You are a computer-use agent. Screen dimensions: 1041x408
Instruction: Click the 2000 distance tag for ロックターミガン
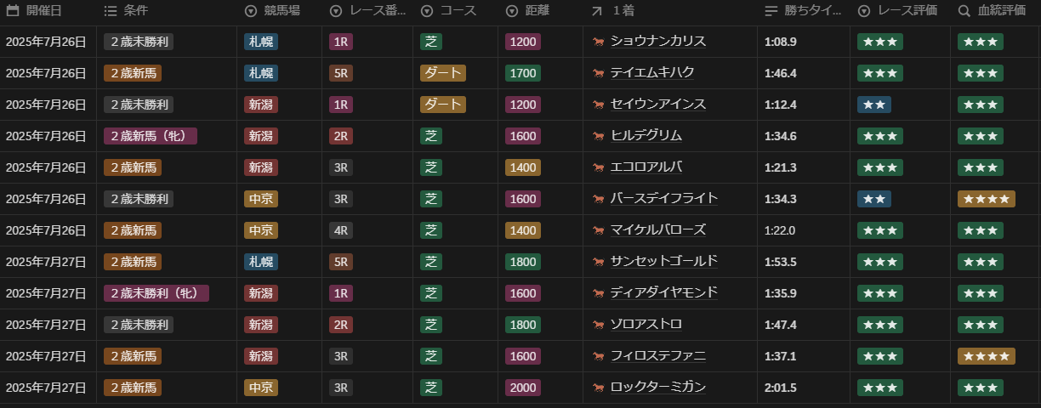522,388
